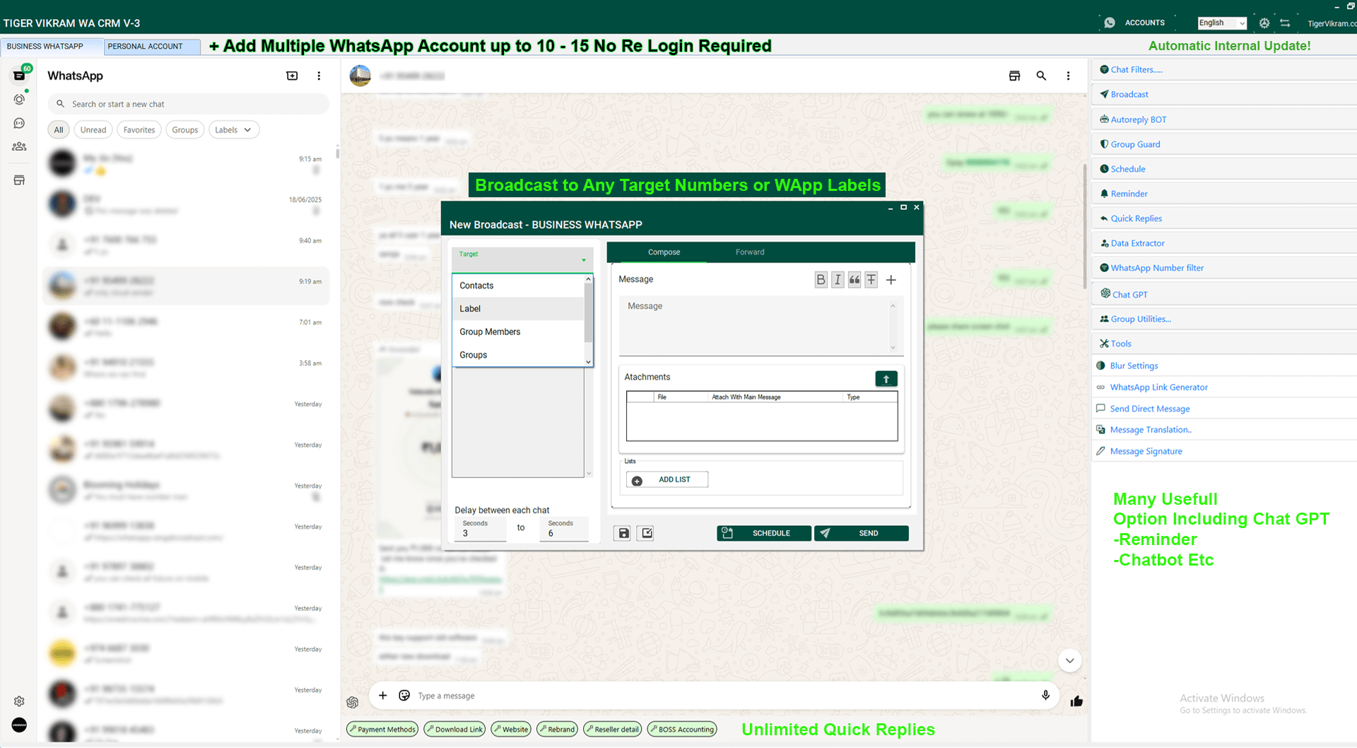The image size is (1357, 748).
Task: Click Download Link quick reply
Action: (x=454, y=729)
